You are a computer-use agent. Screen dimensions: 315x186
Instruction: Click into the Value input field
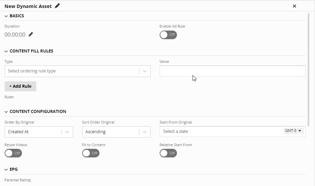233,71
